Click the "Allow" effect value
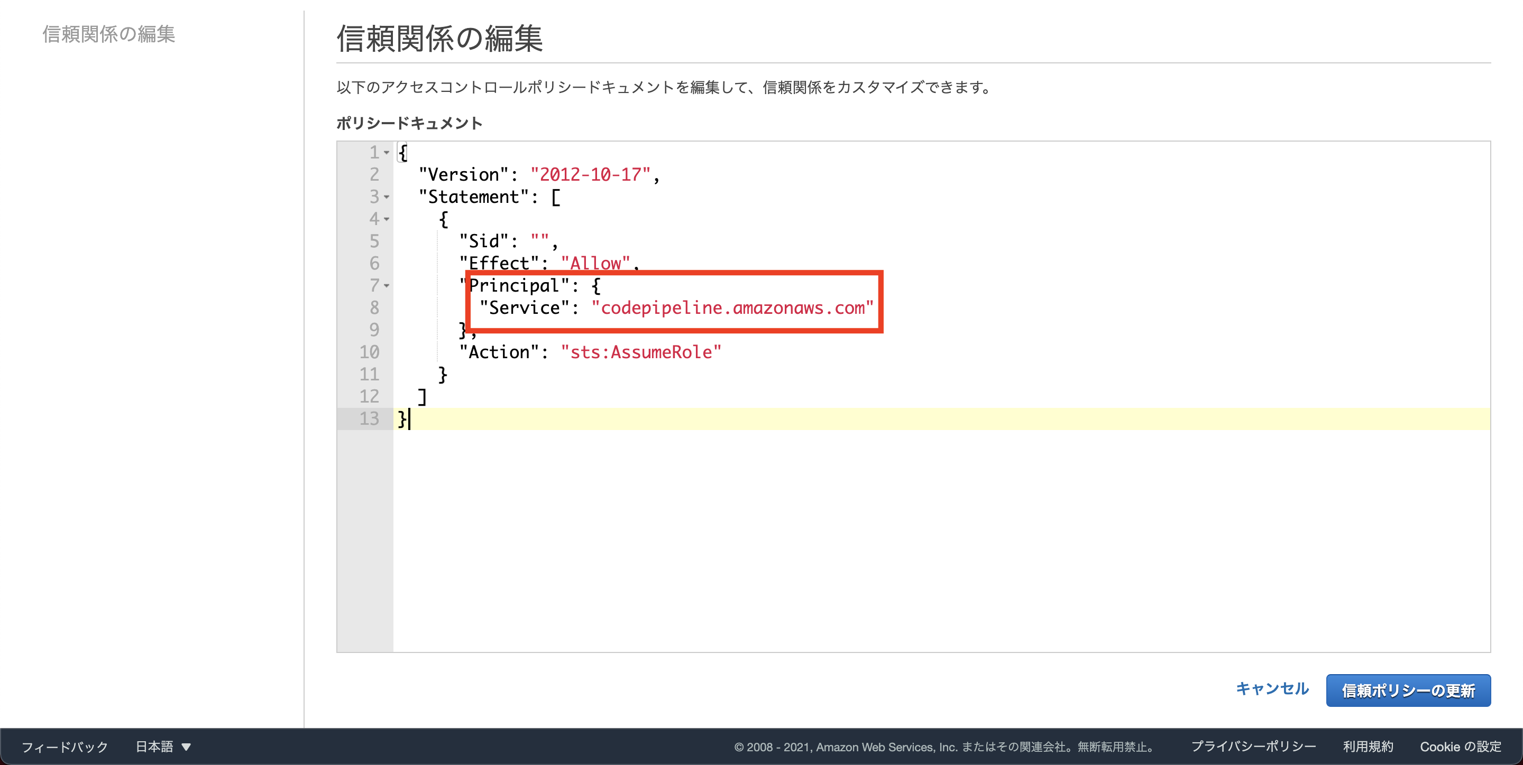Viewport: 1523px width, 765px height. [x=595, y=264]
